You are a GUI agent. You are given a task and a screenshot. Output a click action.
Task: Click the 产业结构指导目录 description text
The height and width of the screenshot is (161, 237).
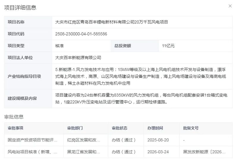[141, 76]
